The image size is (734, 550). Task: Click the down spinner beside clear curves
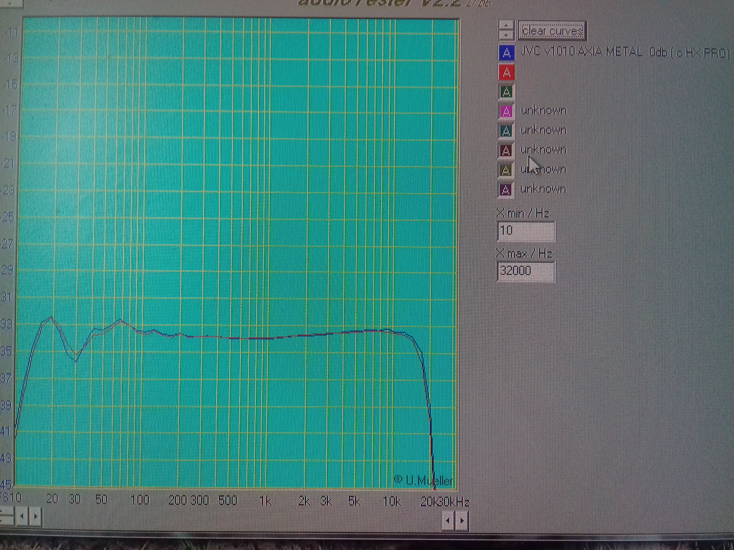pos(506,35)
